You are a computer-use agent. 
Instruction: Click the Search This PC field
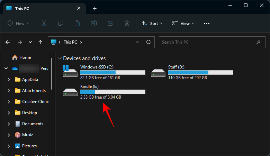(x=208, y=42)
